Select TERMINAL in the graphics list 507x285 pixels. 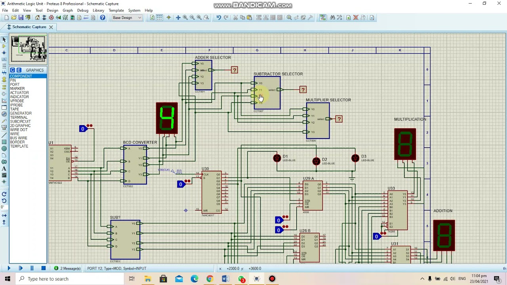[x=28, y=117]
